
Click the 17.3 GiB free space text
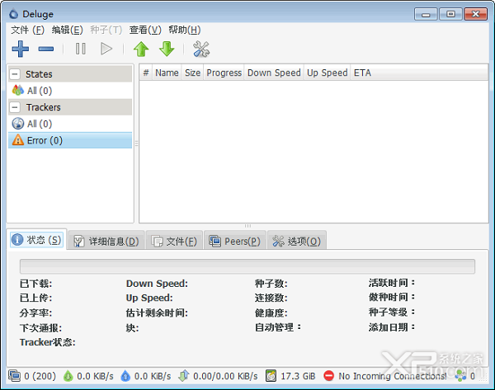pyautogui.click(x=298, y=376)
